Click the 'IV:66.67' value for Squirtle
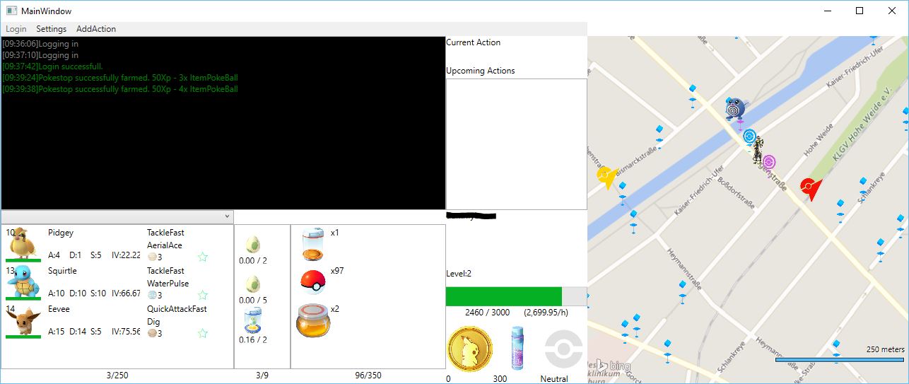The height and width of the screenshot is (384, 909). [126, 293]
